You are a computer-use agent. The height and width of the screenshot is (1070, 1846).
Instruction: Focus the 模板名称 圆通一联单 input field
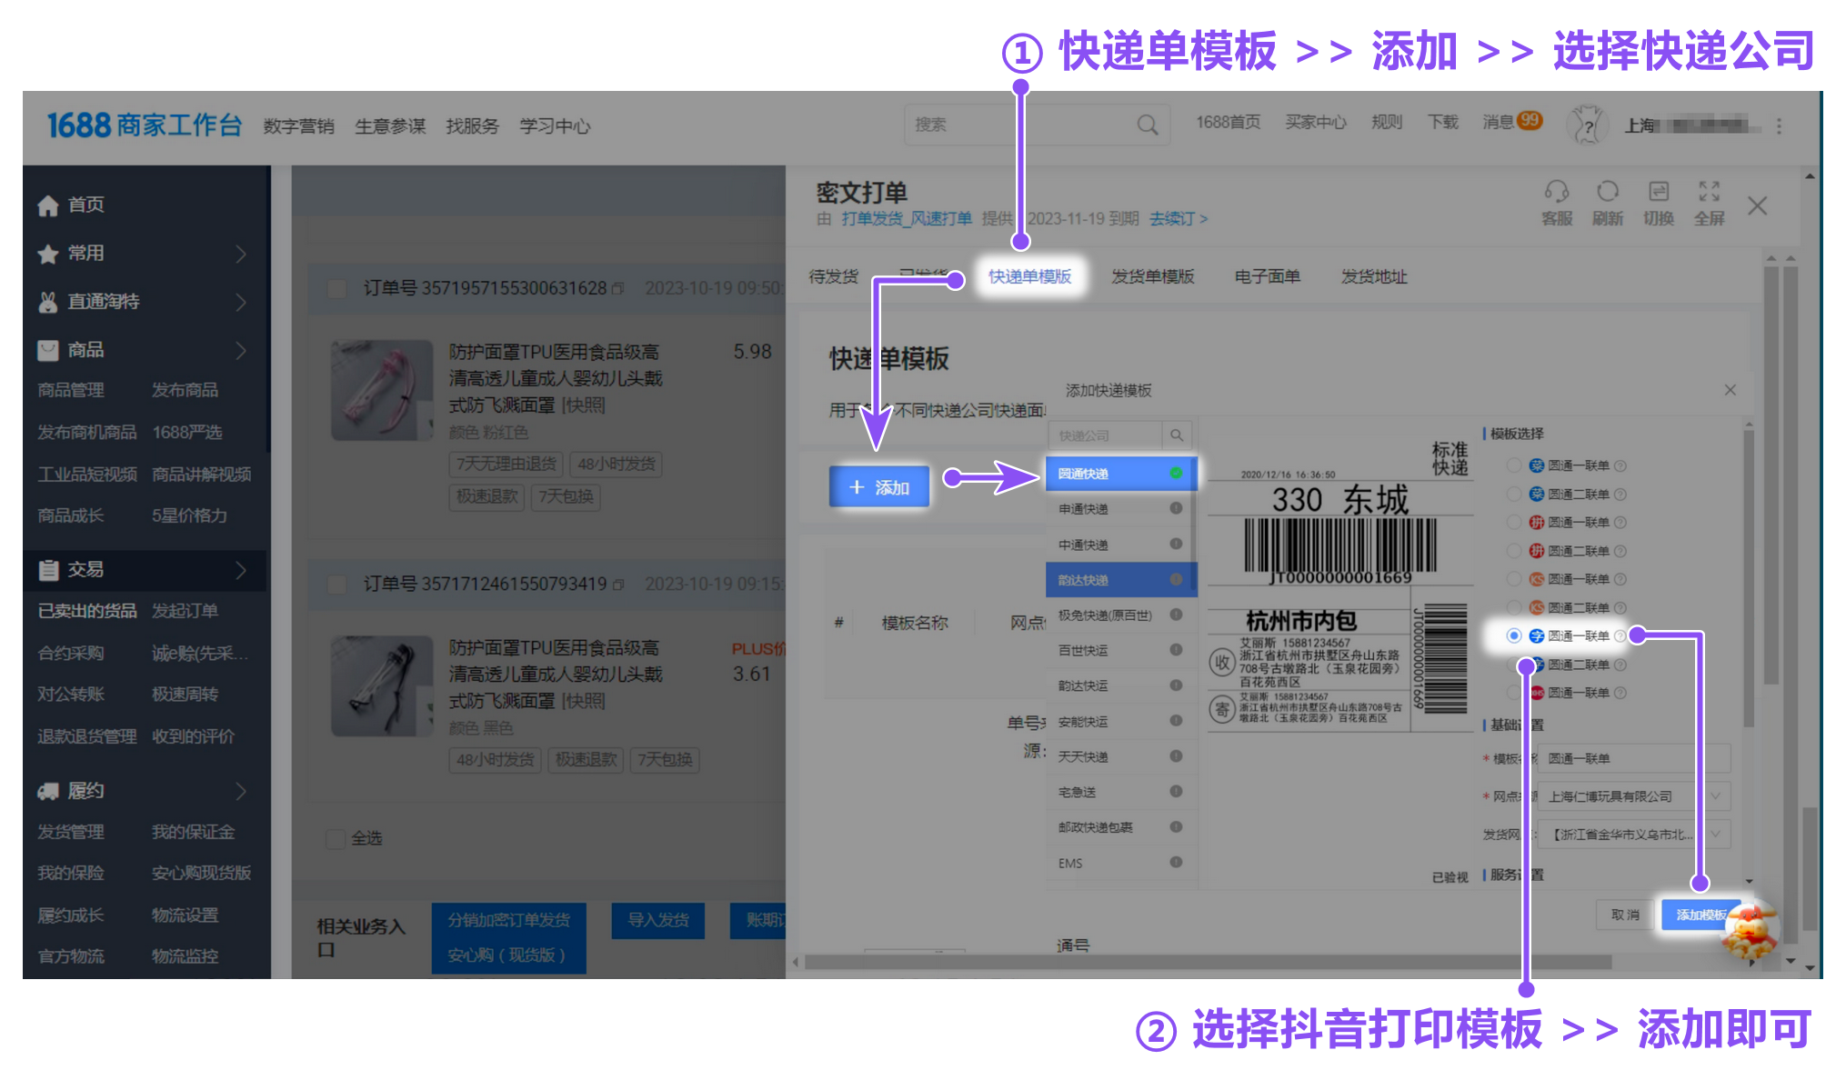tap(1633, 758)
